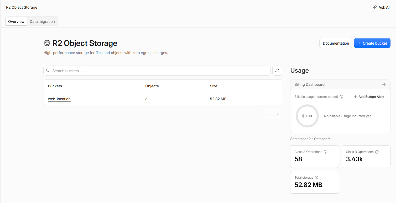
Task: Click info icon next to Billable usage
Action: (x=341, y=97)
